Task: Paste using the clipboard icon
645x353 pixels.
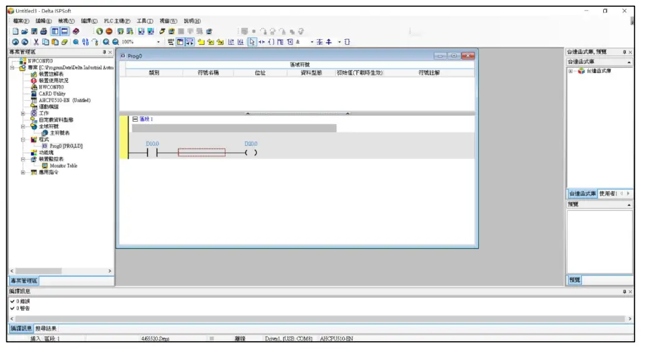Action: pyautogui.click(x=55, y=42)
